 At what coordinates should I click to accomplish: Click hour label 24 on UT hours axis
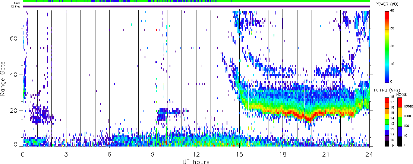[x=369, y=154]
